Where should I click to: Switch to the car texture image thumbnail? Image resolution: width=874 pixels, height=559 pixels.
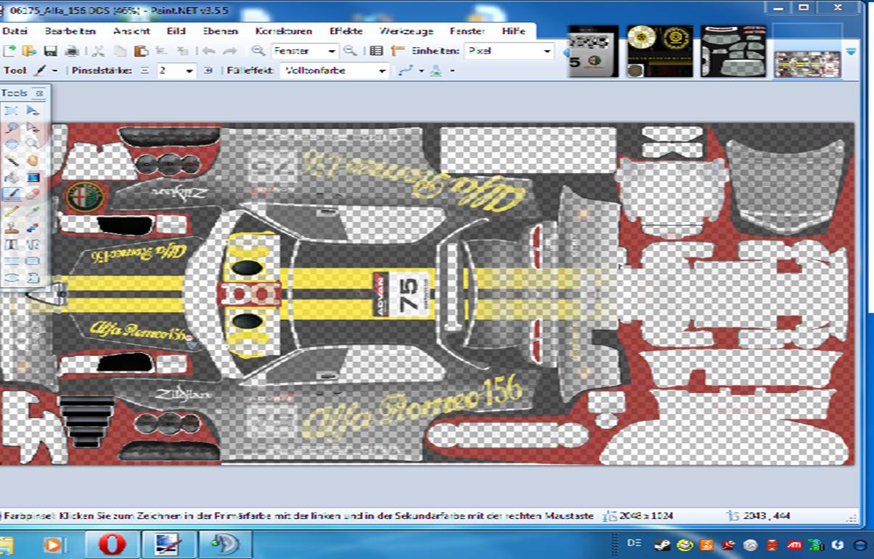pyautogui.click(x=807, y=64)
